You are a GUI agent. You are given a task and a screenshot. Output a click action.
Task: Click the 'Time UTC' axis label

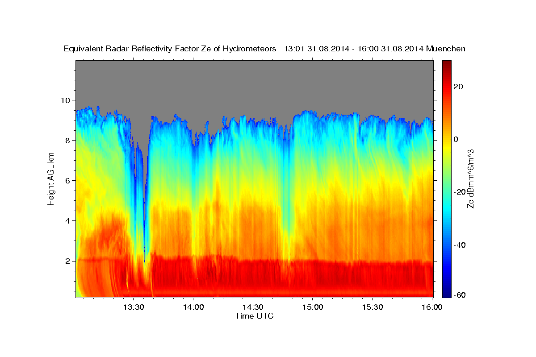pyautogui.click(x=254, y=316)
